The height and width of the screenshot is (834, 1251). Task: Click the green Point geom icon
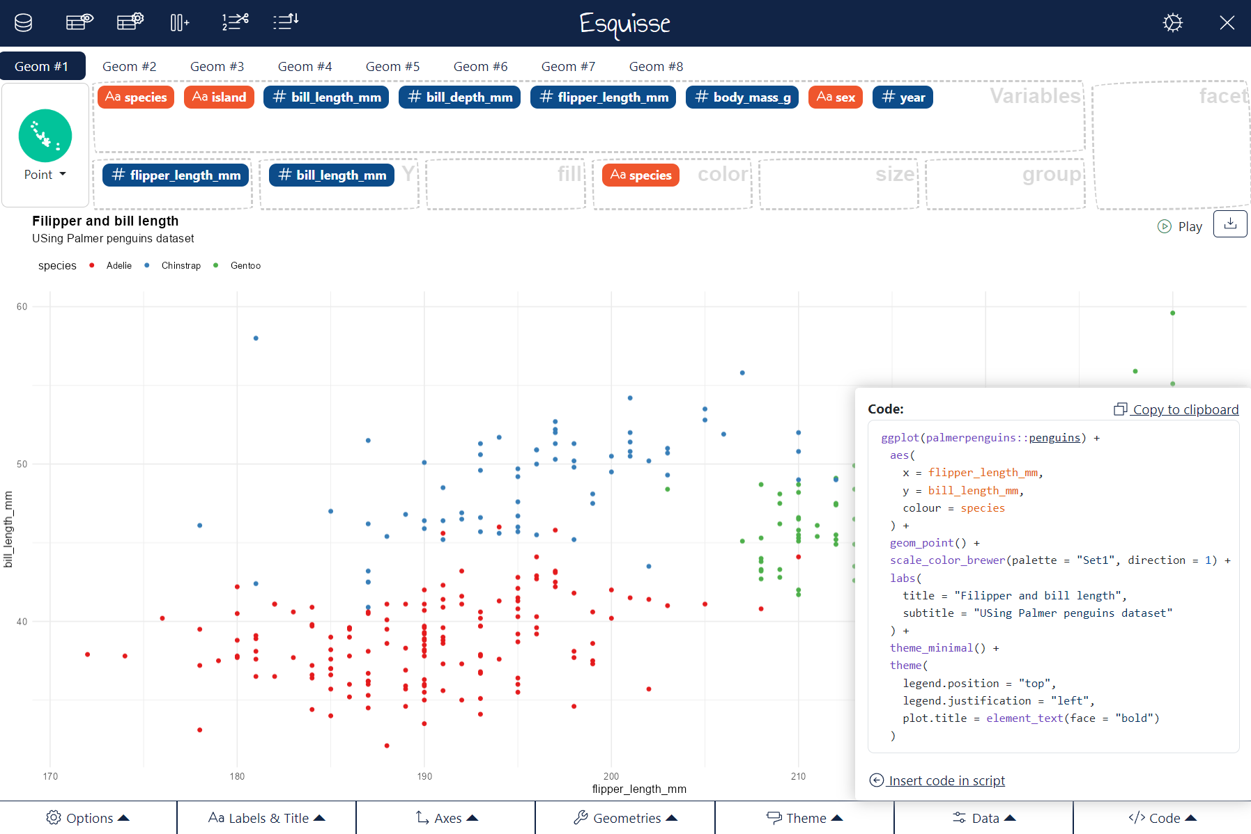click(45, 136)
